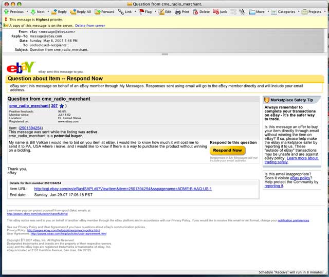Viewport: 329px width, 277px height.
Task: Expand the Categories dropdown
Action: click(287, 11)
